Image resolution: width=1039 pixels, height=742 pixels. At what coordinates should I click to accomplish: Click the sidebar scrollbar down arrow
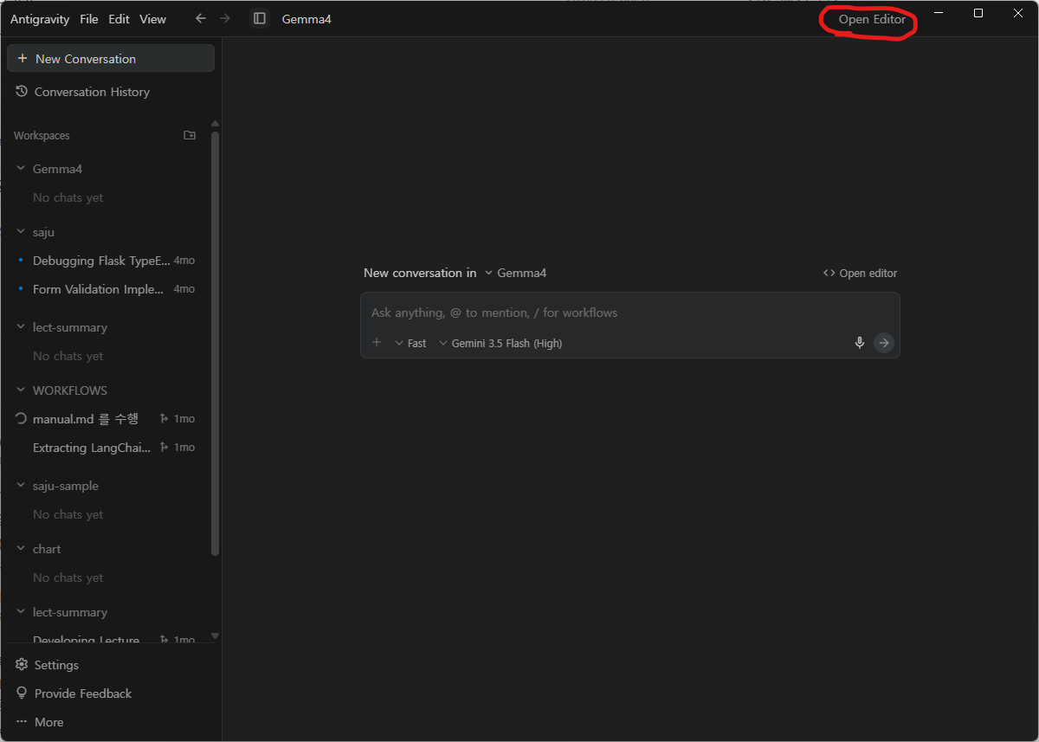click(x=215, y=636)
